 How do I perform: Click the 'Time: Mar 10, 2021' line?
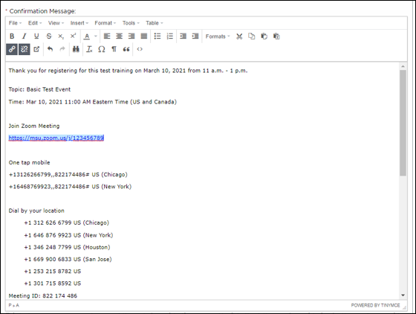point(93,102)
